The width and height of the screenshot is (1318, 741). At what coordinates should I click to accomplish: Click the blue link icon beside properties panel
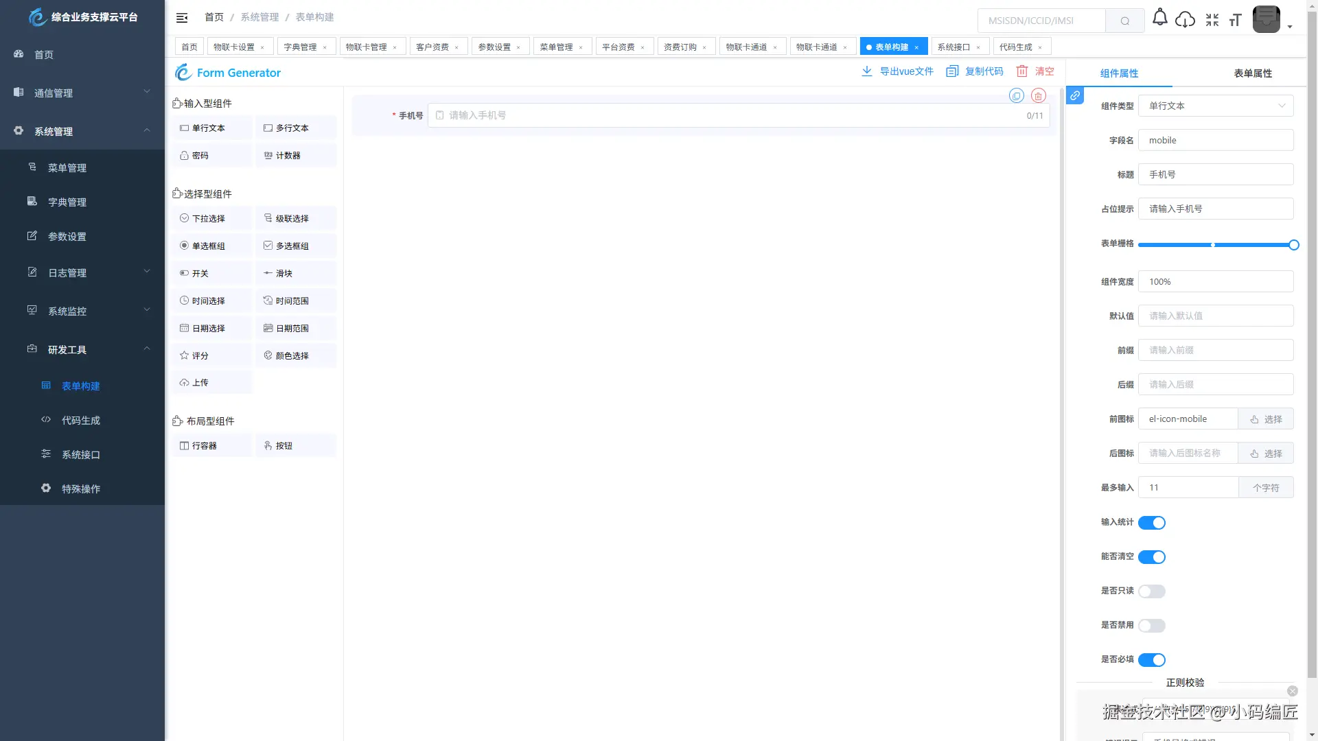point(1075,95)
